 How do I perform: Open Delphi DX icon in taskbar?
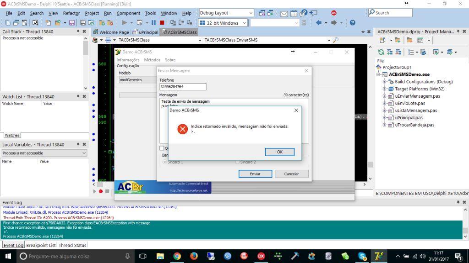(261, 256)
